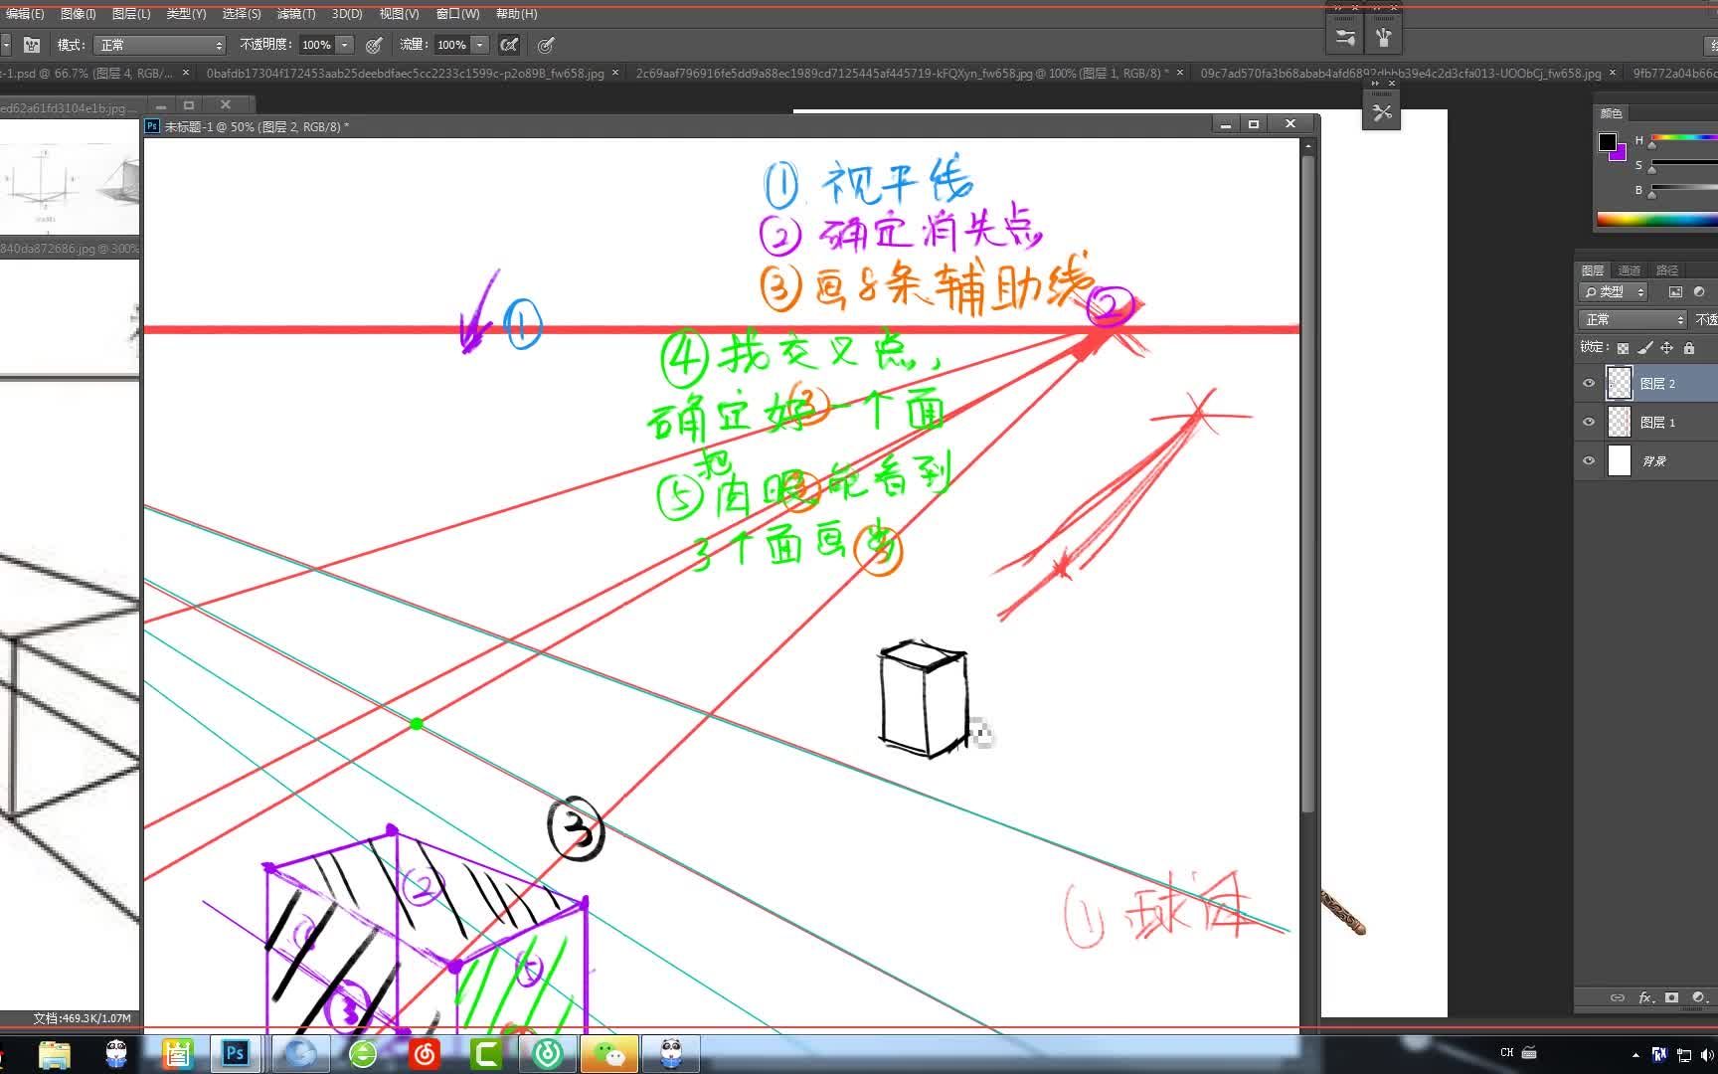Close the 09c7ad570fa3 document tab

1612,73
